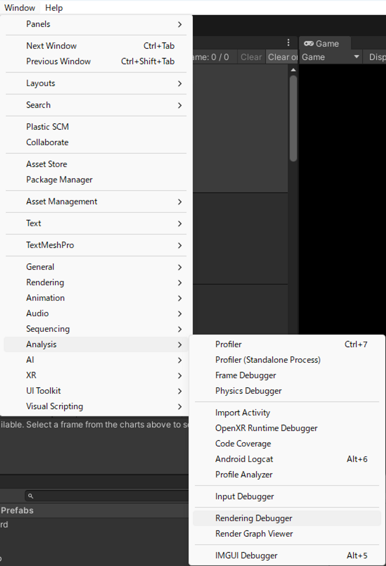Open Profiler (Standalone Process)

[x=287, y=360]
